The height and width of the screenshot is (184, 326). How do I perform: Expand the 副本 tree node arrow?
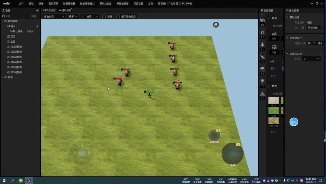(2, 77)
